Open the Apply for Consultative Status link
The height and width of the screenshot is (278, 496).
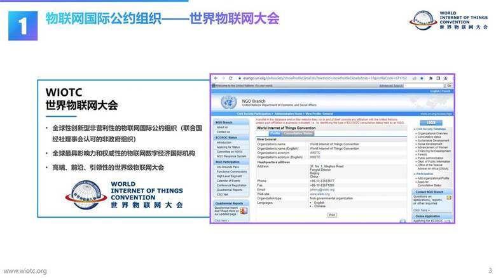[430, 183]
